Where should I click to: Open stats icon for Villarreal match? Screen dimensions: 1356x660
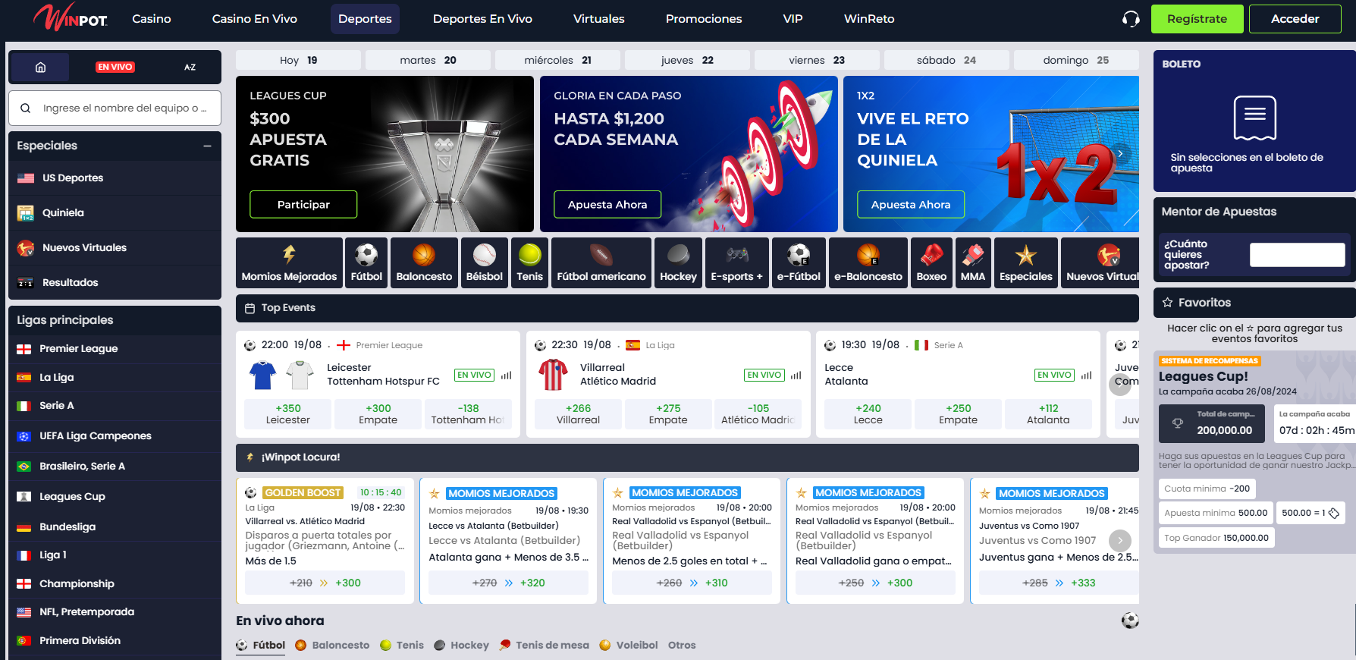pyautogui.click(x=796, y=375)
